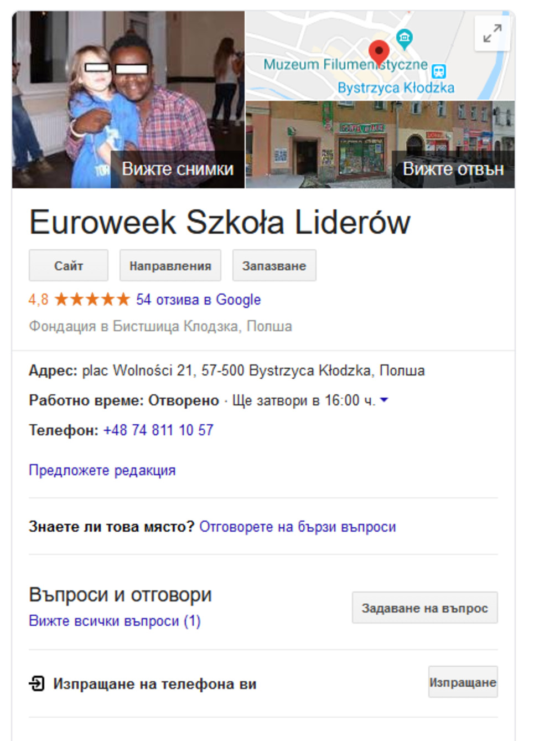Viewport: 539px width, 741px height.
Task: Open the Вижте отвън street view thumbnail
Action: click(x=380, y=145)
